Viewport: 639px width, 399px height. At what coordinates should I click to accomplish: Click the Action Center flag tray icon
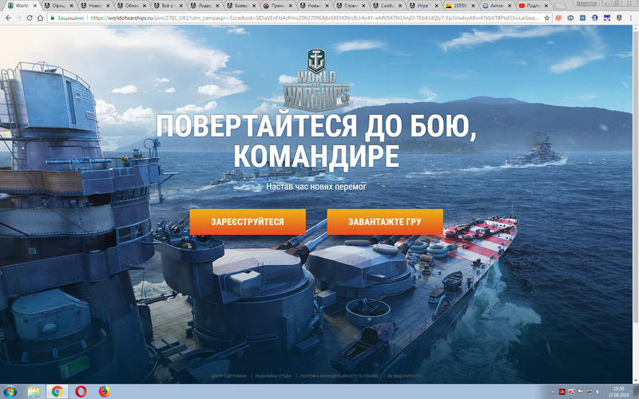point(581,392)
